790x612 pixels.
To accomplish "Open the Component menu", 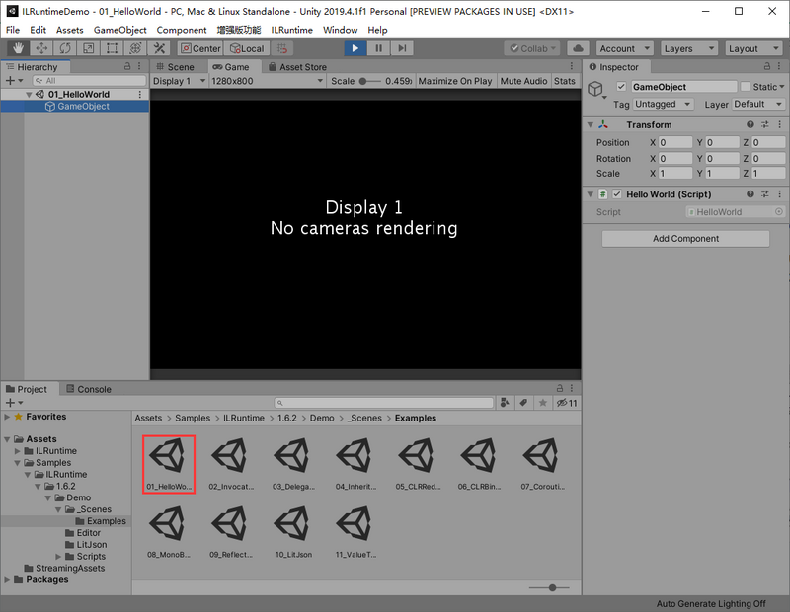I will click(182, 30).
